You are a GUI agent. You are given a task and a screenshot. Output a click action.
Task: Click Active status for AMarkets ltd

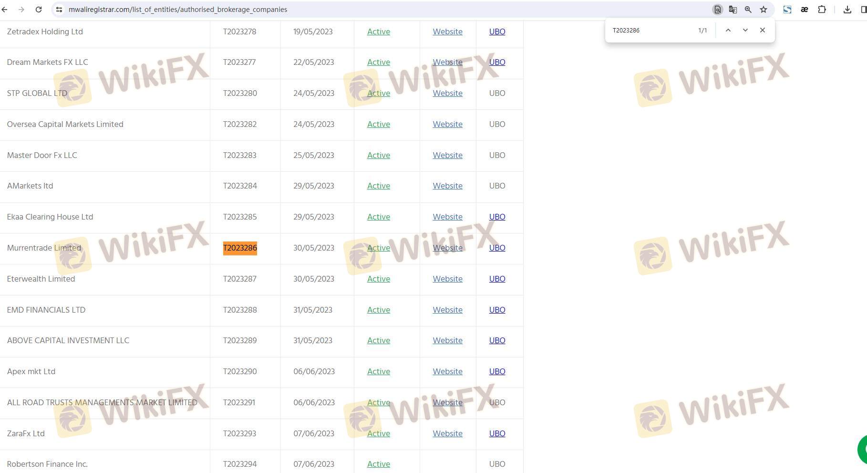[x=378, y=186]
